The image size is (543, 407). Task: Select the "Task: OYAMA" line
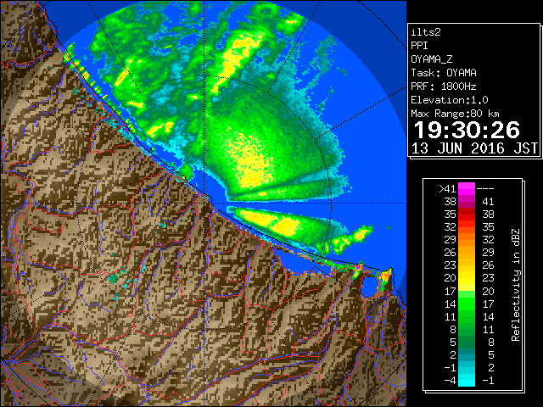(x=444, y=73)
